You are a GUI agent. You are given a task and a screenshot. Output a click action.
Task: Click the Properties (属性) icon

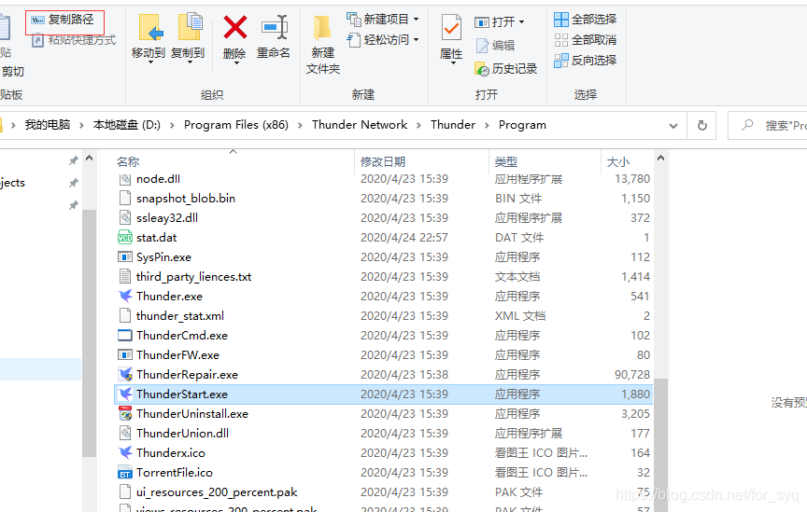point(451,27)
